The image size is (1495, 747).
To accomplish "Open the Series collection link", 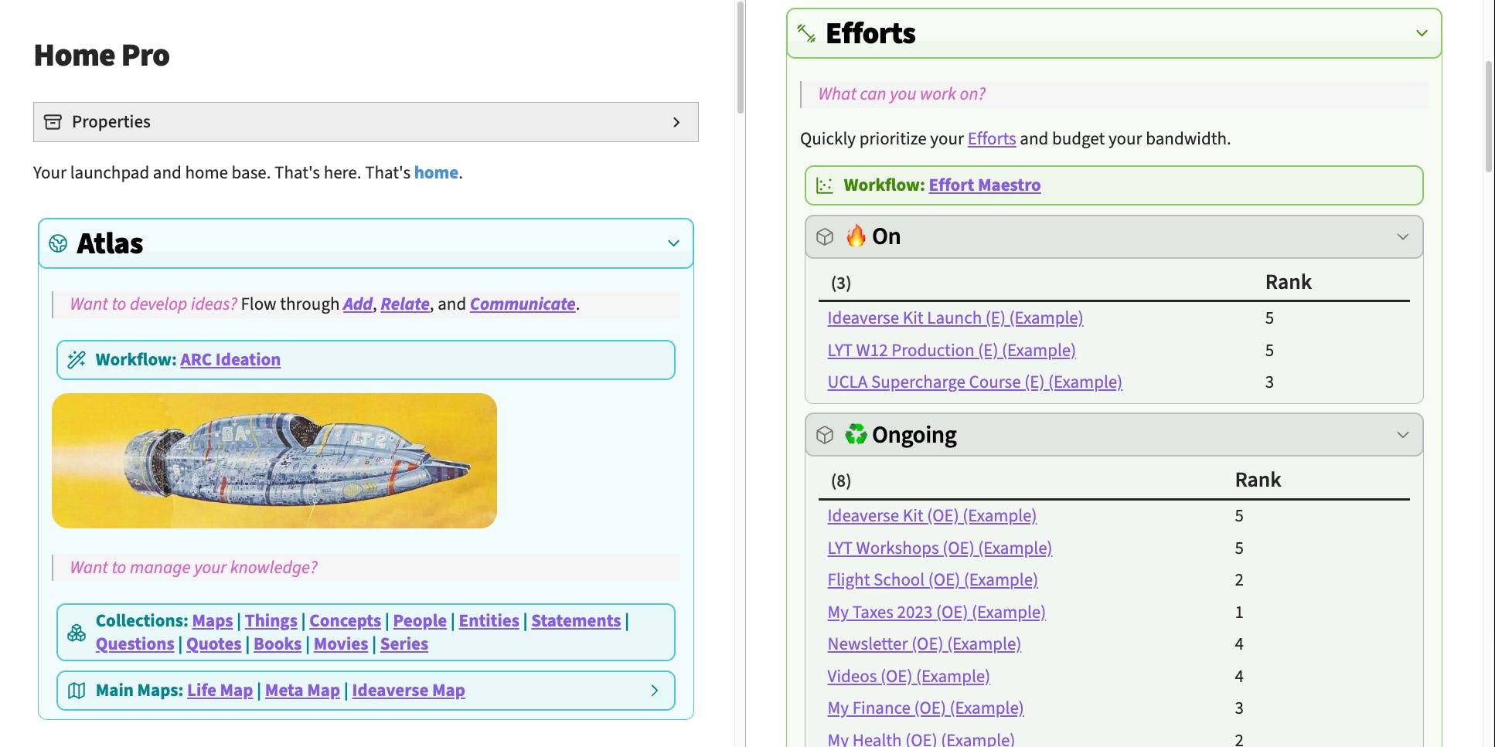I will pyautogui.click(x=404, y=644).
